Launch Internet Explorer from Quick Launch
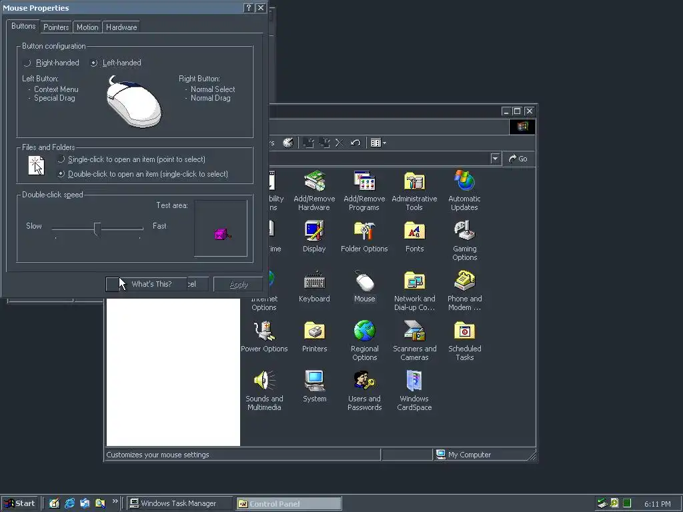 click(69, 503)
